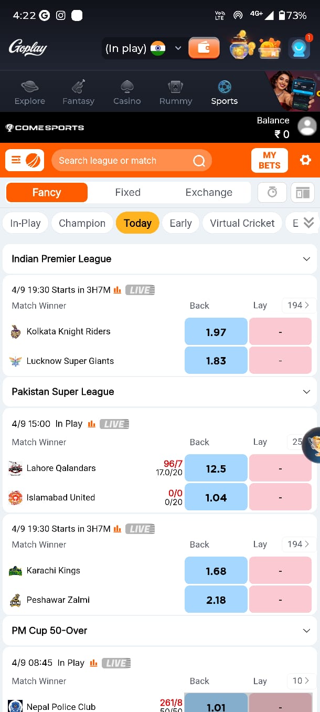Collapse the Pakistan Super League section
The image size is (320, 712).
click(x=307, y=392)
